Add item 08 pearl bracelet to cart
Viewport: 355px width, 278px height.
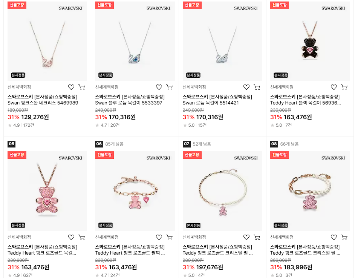point(344,237)
